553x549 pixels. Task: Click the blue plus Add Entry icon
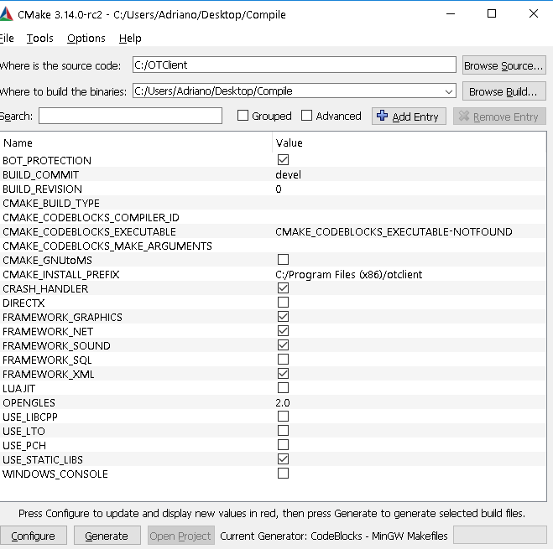click(382, 116)
